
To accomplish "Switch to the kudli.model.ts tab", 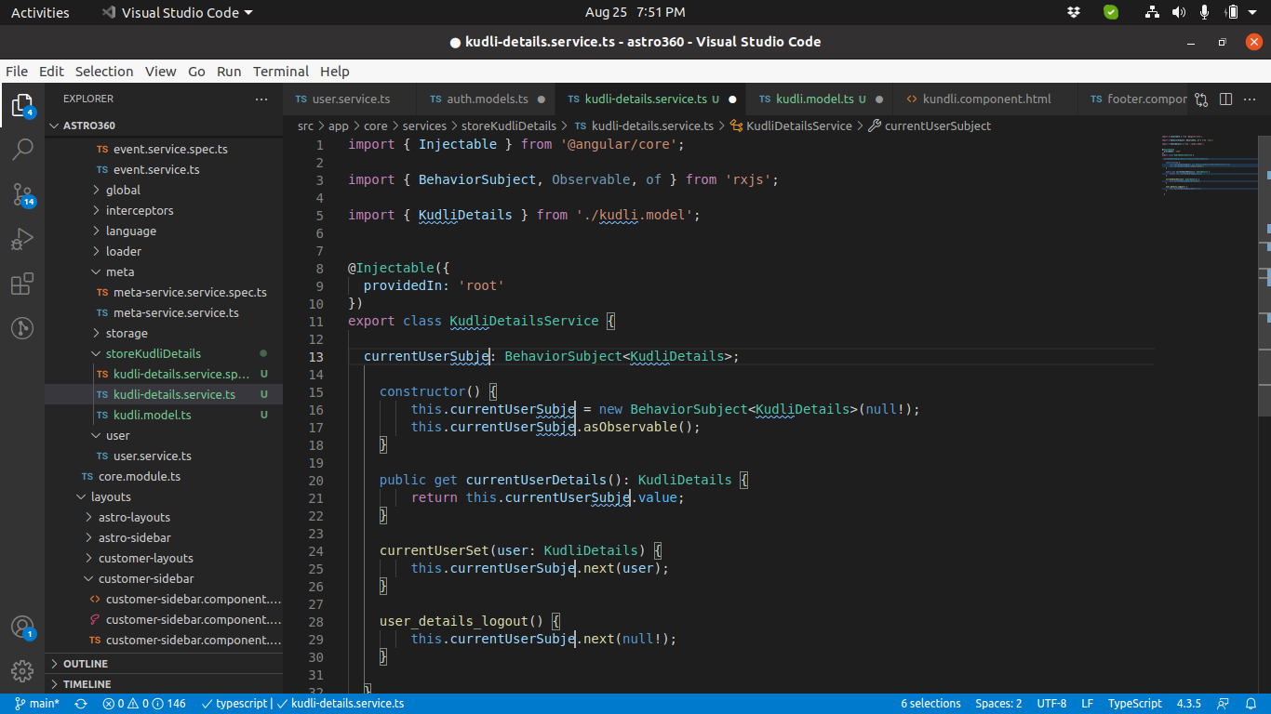I will point(814,99).
